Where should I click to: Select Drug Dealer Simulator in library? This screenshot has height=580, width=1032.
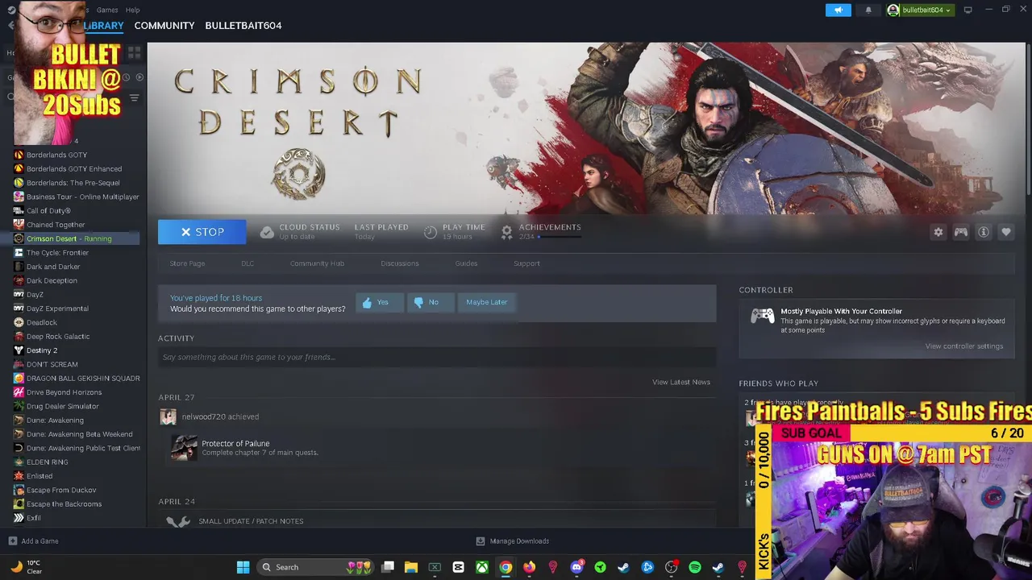[62, 406]
